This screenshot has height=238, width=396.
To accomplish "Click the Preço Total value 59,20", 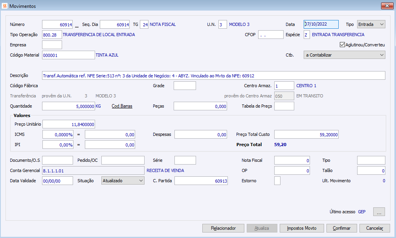I will tap(280, 145).
